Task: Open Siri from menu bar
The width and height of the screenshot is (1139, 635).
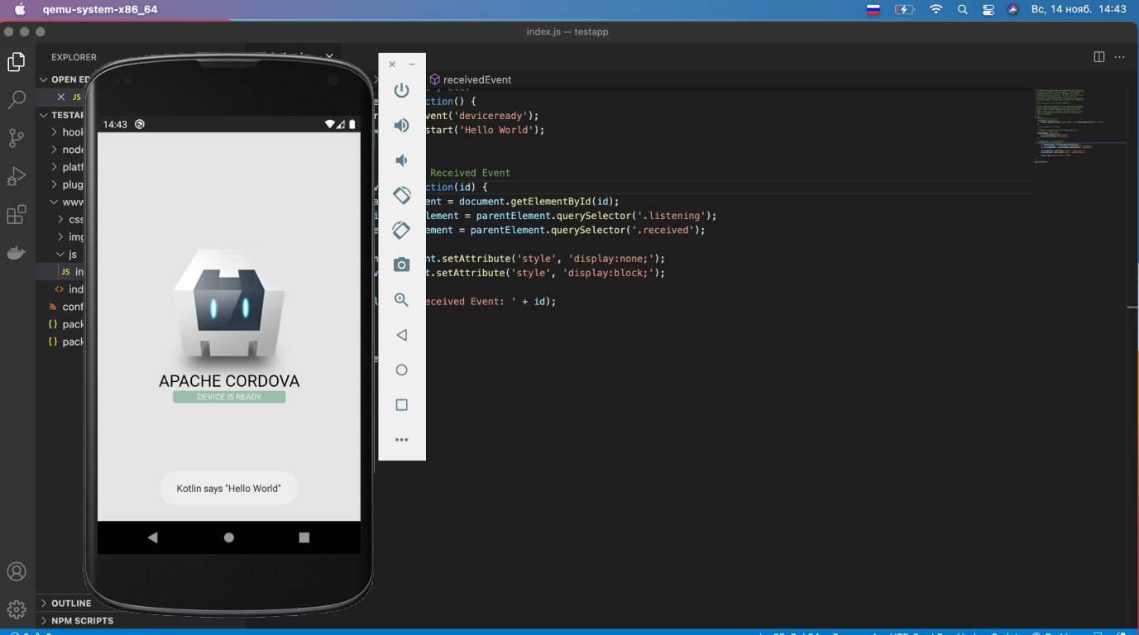Action: tap(1013, 9)
